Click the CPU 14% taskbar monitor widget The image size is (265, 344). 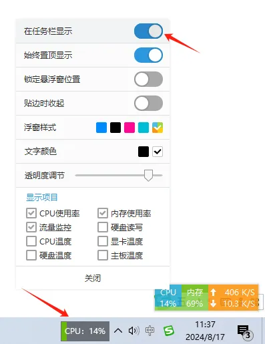tap(85, 331)
